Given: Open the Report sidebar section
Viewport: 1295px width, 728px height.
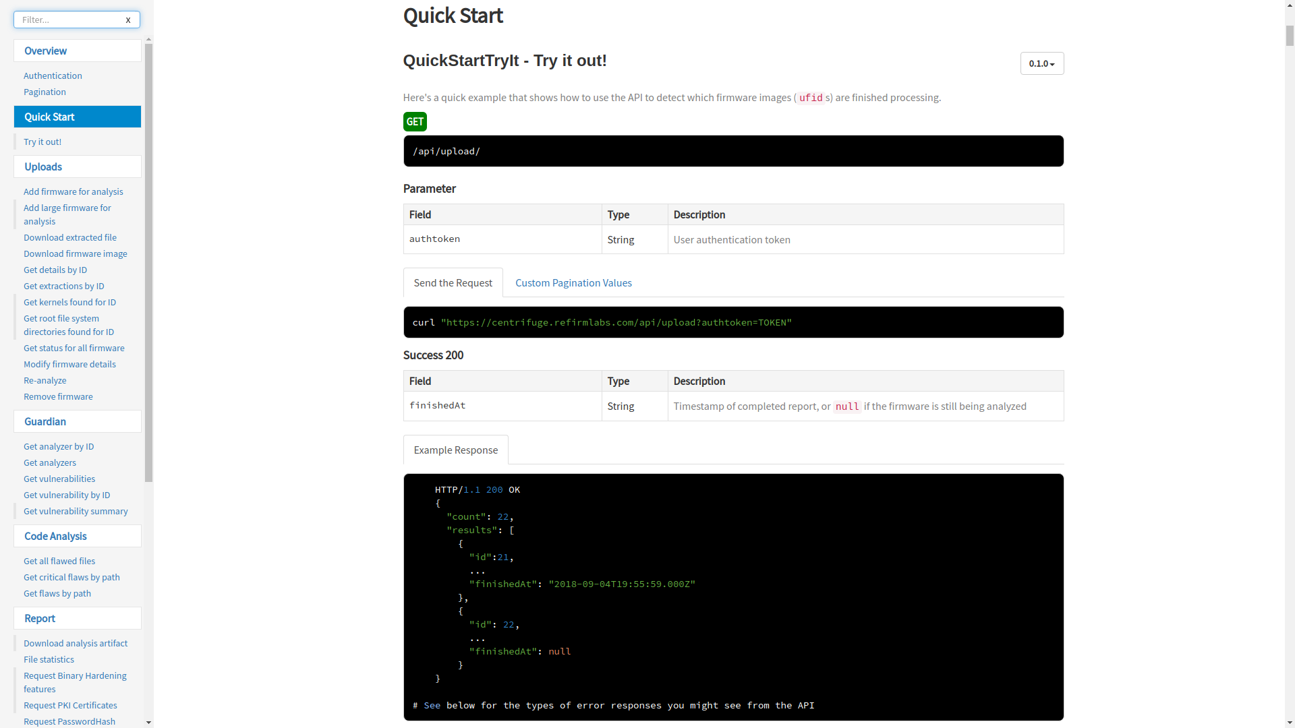Looking at the screenshot, I should coord(78,618).
